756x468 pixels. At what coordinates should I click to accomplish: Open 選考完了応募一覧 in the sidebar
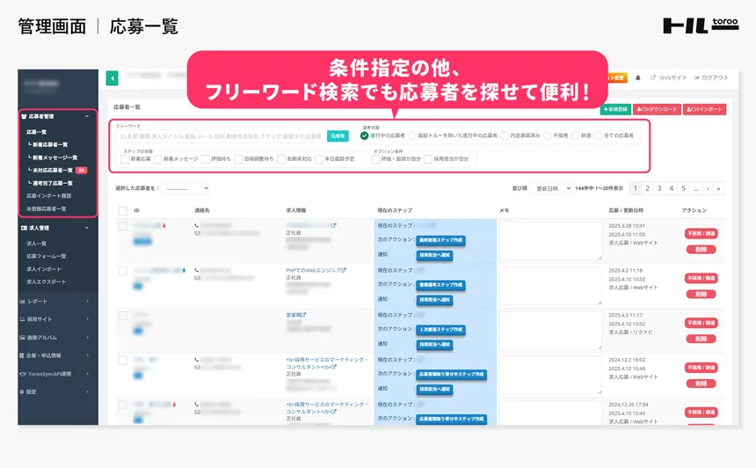(x=53, y=183)
